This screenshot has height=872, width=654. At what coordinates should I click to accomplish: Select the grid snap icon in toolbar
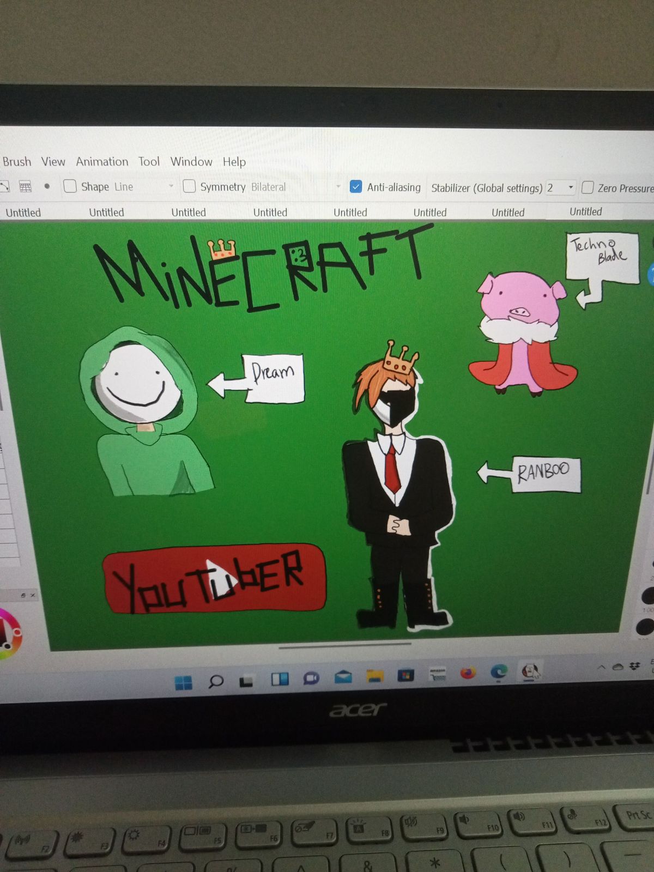coord(25,186)
